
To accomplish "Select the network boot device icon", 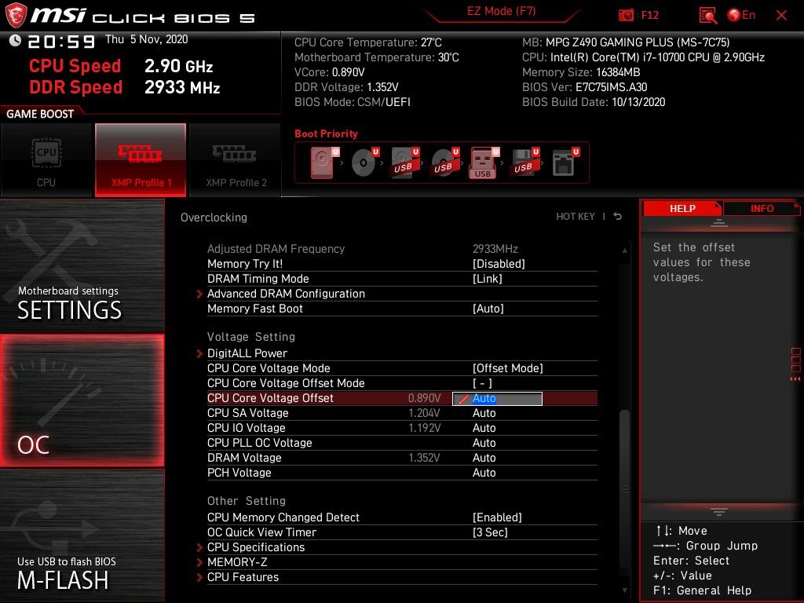I will click(565, 163).
